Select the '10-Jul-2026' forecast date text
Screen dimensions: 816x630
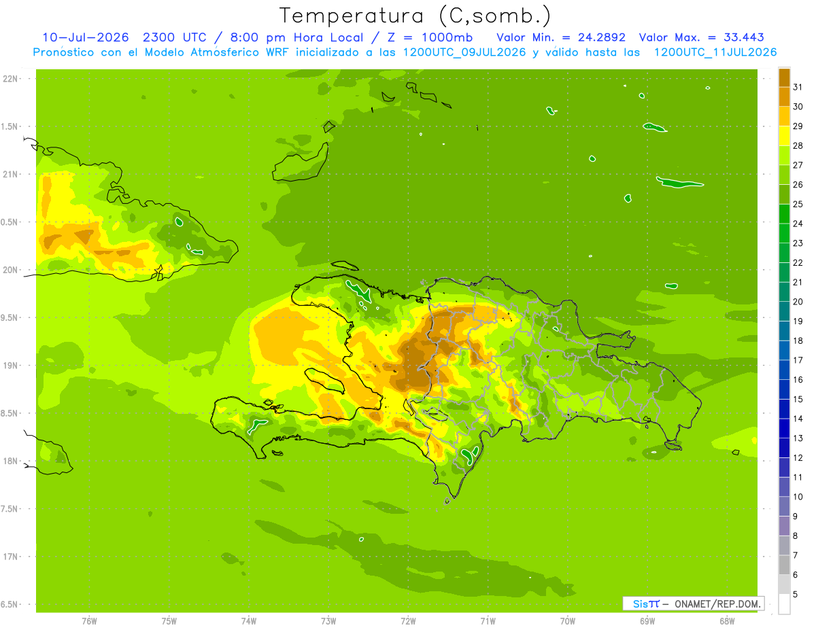pos(85,37)
